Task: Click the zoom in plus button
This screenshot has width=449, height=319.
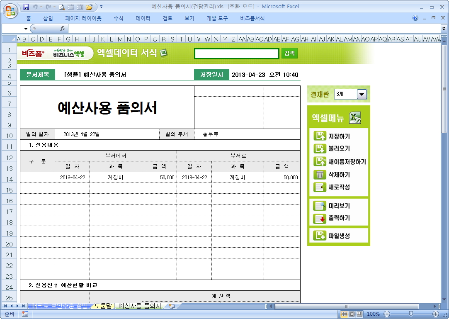Action: pyautogui.click(x=436, y=314)
